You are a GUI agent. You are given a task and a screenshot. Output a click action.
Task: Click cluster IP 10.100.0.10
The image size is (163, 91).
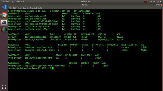[71, 39]
